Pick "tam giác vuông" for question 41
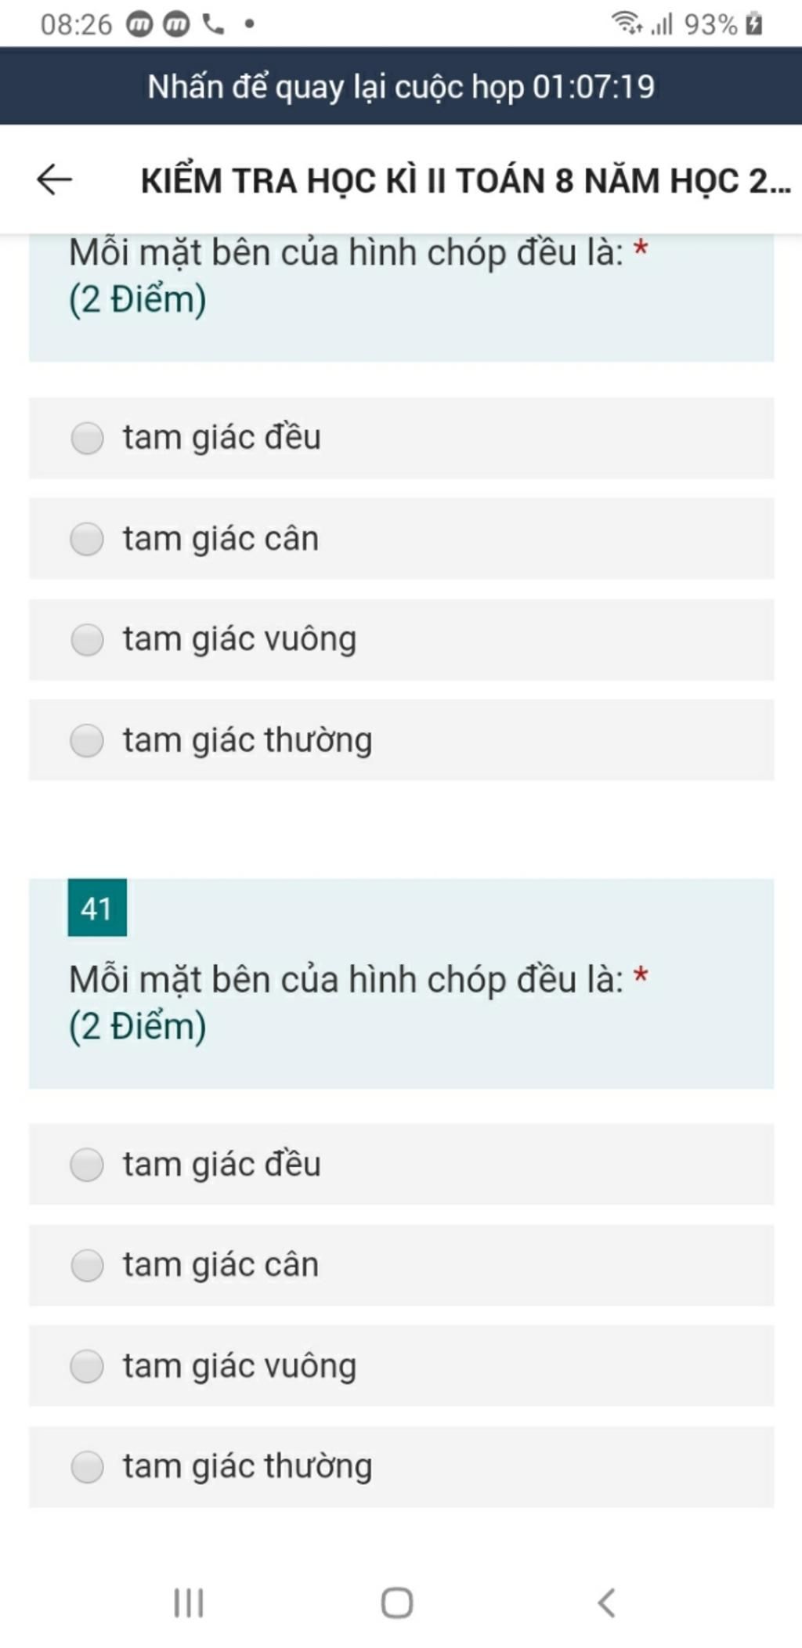Viewport: 802px width, 1648px height. [401, 1366]
